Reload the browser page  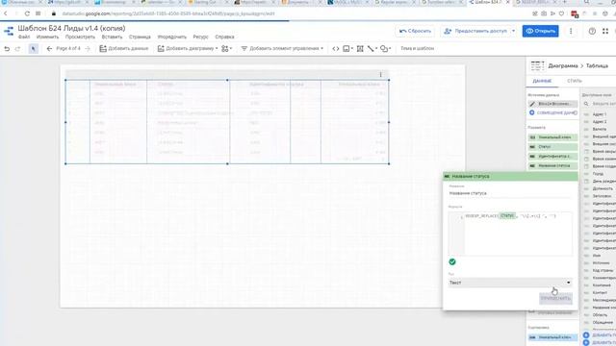27,13
